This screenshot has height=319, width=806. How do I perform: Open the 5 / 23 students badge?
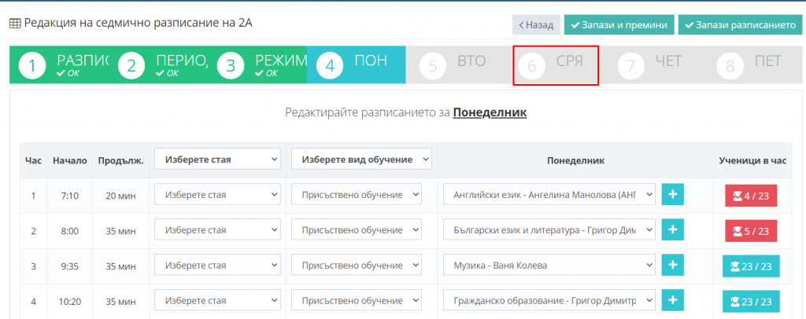[750, 231]
